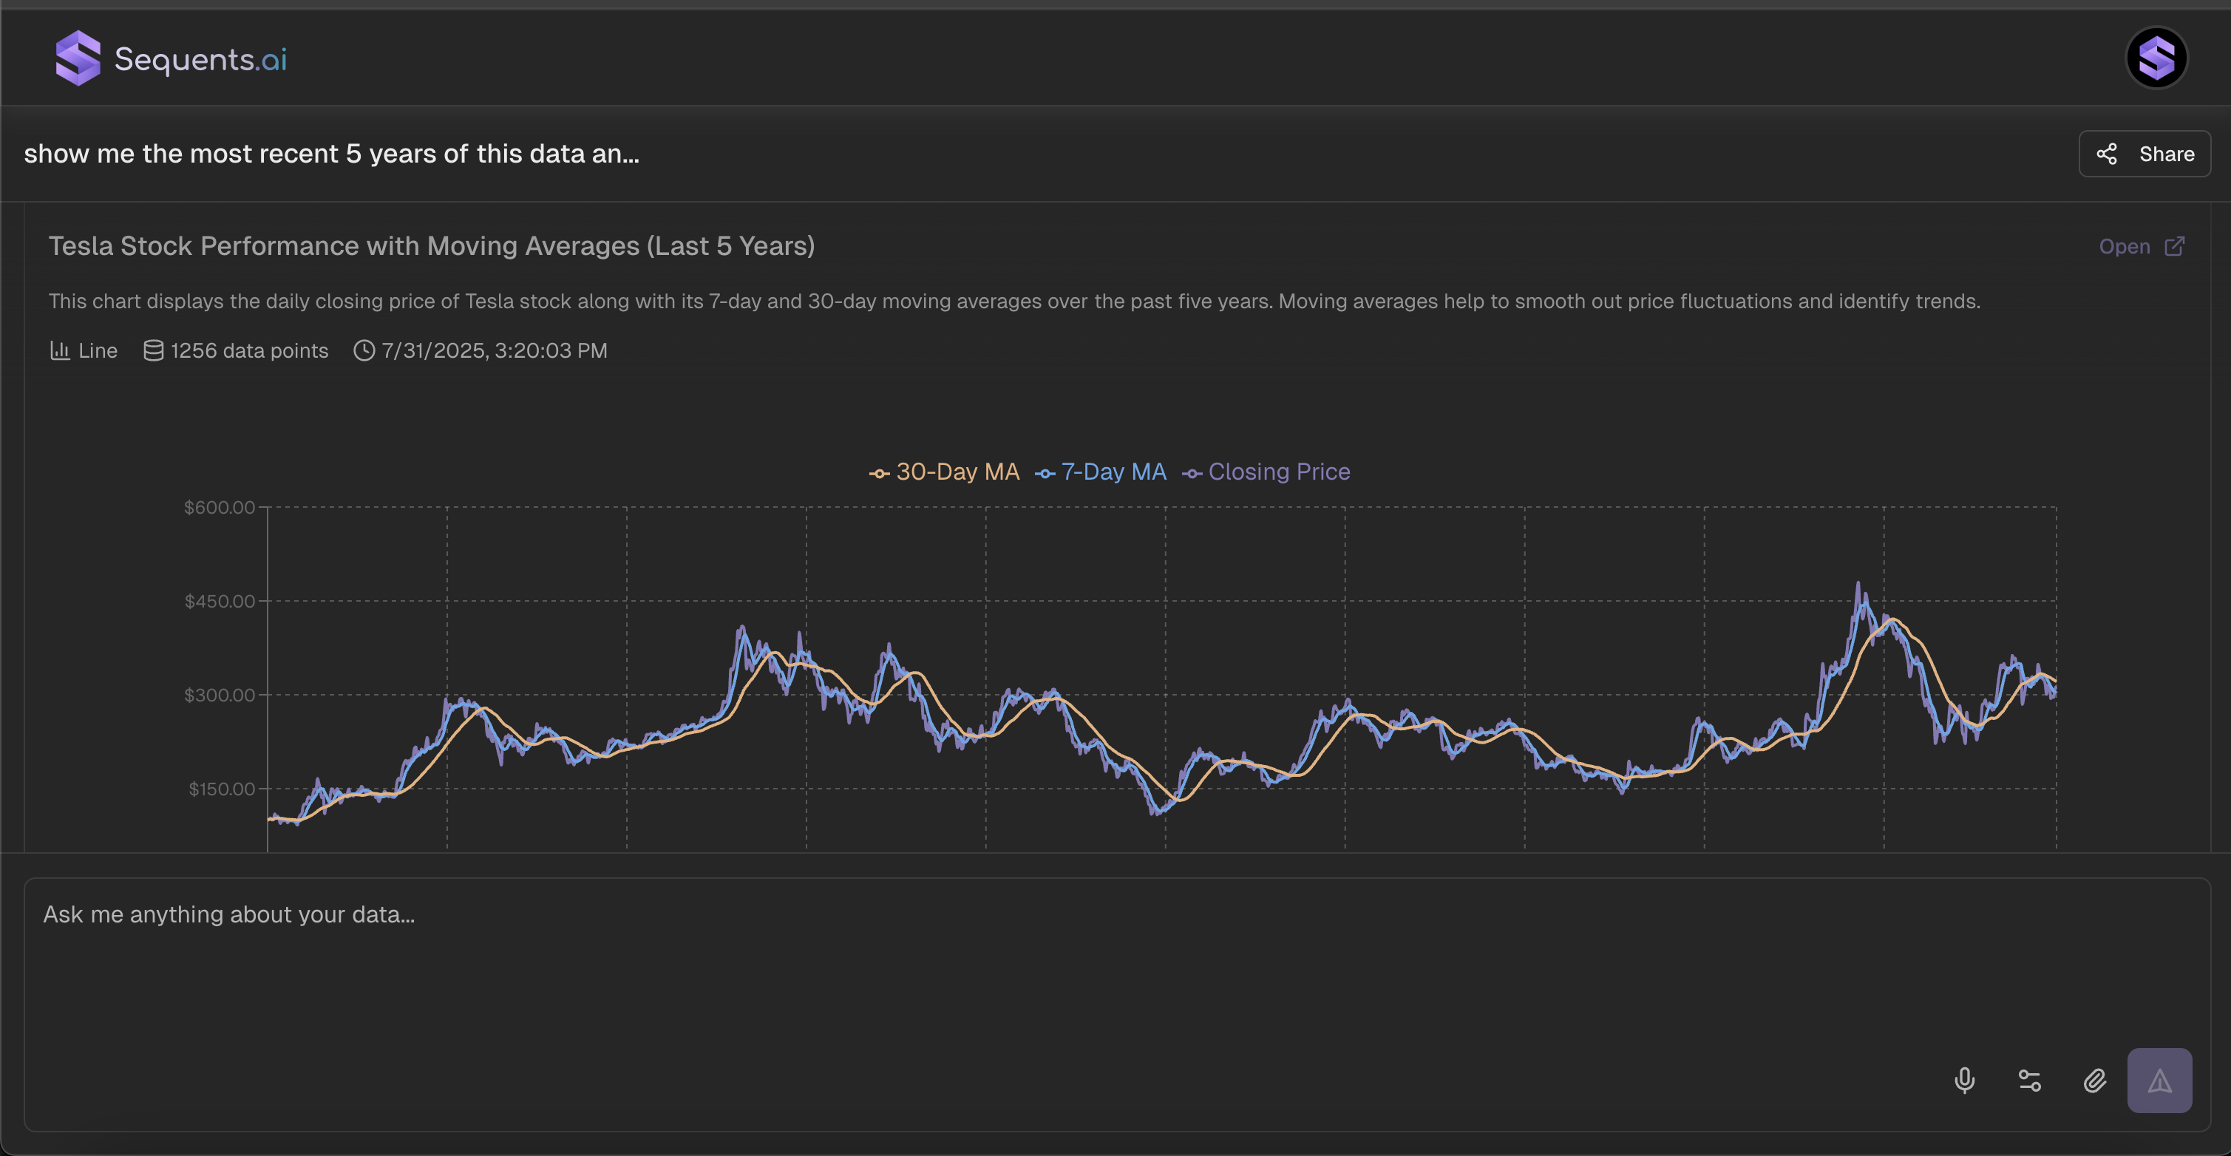This screenshot has width=2231, height=1156.
Task: Click the send message button
Action: pyautogui.click(x=2159, y=1081)
